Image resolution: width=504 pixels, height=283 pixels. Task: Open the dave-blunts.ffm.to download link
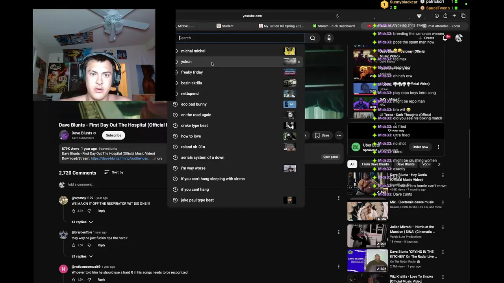point(119,158)
